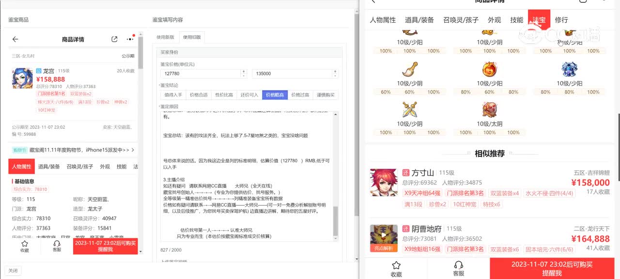Open 法宝 tab in right panel
The height and width of the screenshot is (279, 620).
(x=539, y=20)
